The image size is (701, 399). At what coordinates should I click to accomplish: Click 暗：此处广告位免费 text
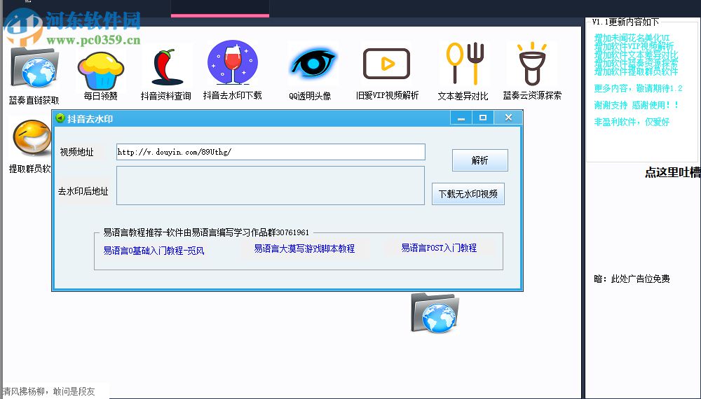click(x=632, y=279)
